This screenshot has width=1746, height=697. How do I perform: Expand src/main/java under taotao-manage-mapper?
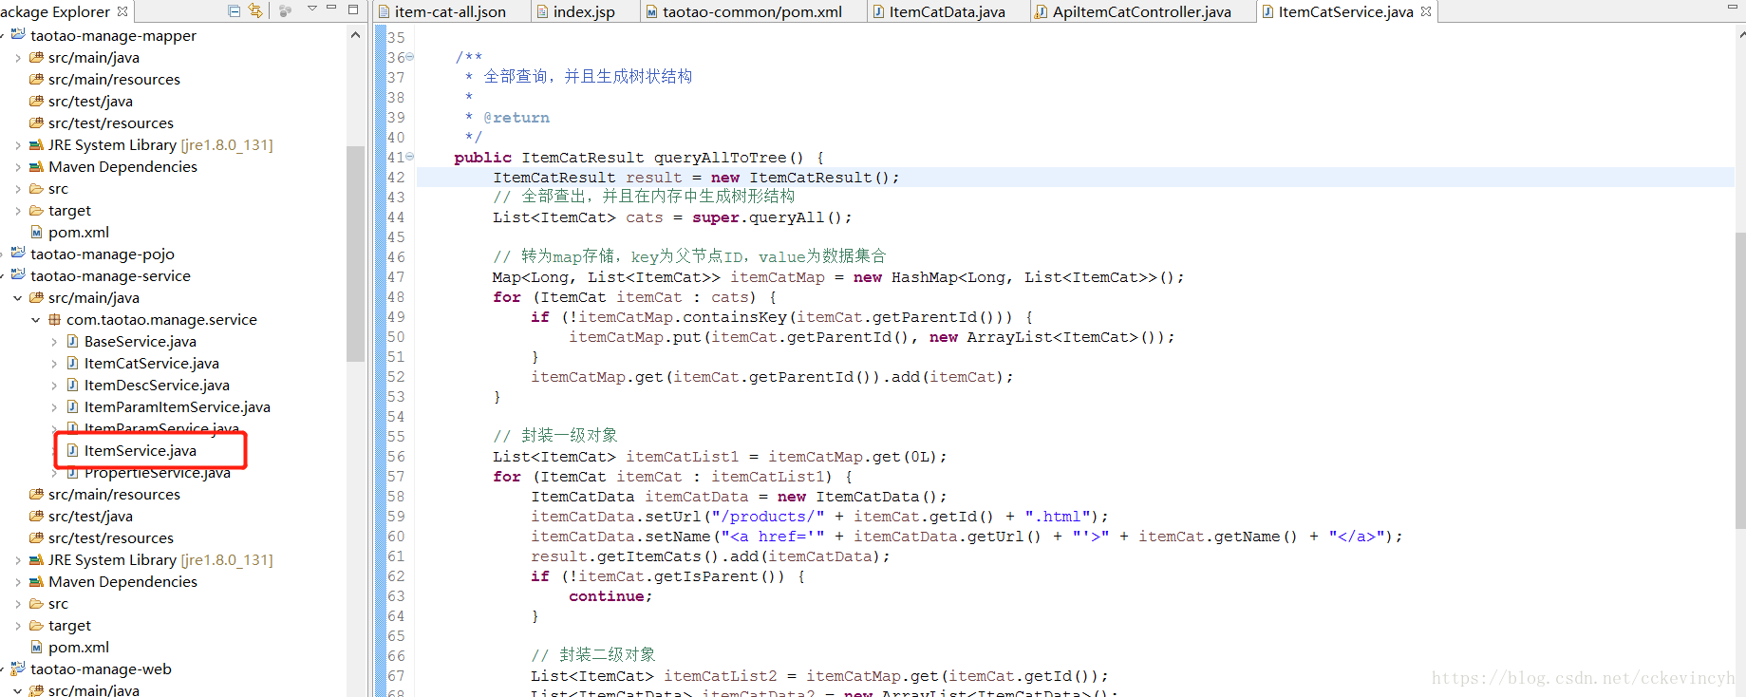tap(17, 58)
